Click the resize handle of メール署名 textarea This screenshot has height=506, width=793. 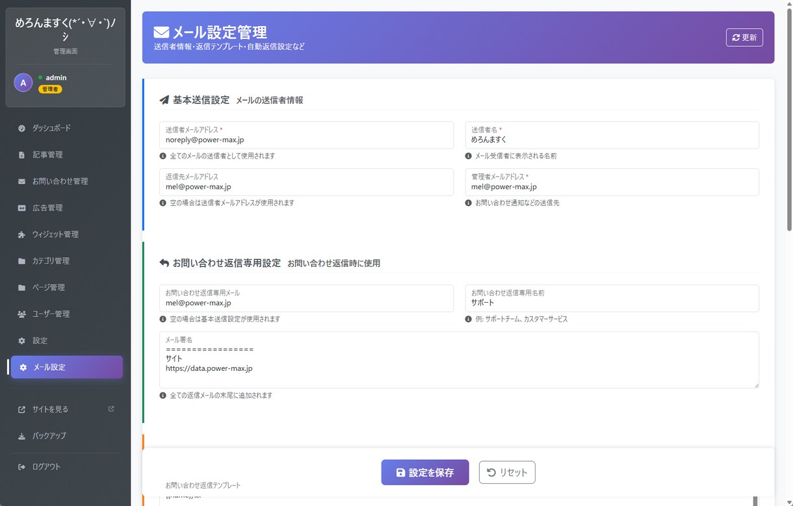pyautogui.click(x=755, y=385)
